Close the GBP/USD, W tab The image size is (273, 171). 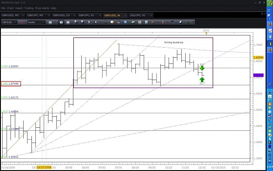[x=125, y=15]
